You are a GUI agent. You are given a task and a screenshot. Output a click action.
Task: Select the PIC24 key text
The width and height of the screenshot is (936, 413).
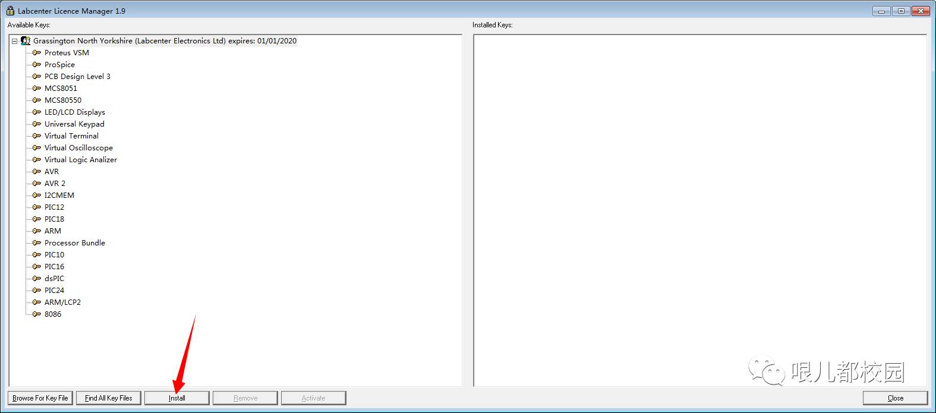(x=54, y=291)
